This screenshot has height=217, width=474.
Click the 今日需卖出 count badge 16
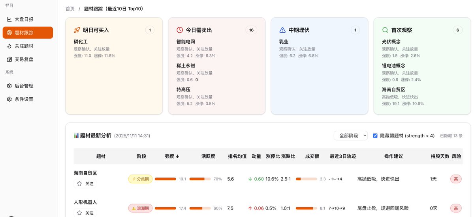pyautogui.click(x=251, y=30)
